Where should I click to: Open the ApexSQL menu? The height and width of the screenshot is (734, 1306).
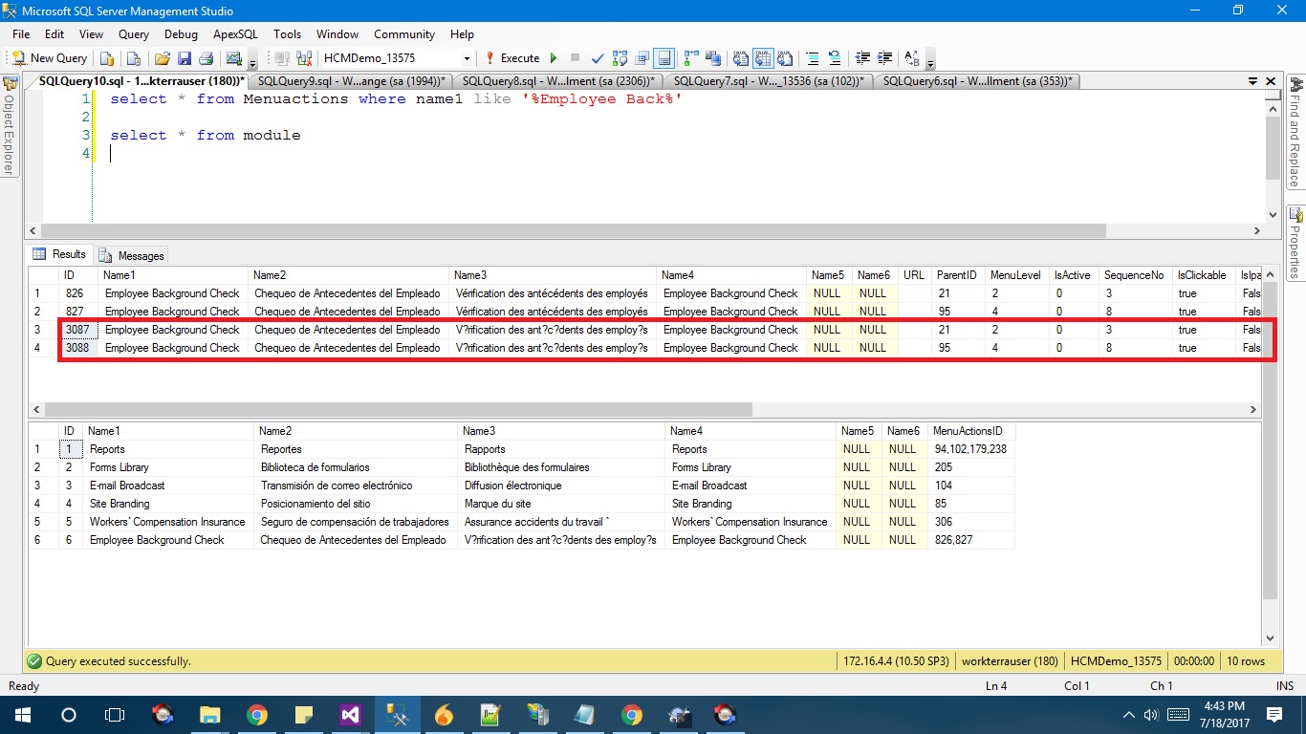click(x=235, y=33)
